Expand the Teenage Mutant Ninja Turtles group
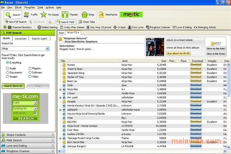The height and width of the screenshot is (154, 231). point(60,138)
